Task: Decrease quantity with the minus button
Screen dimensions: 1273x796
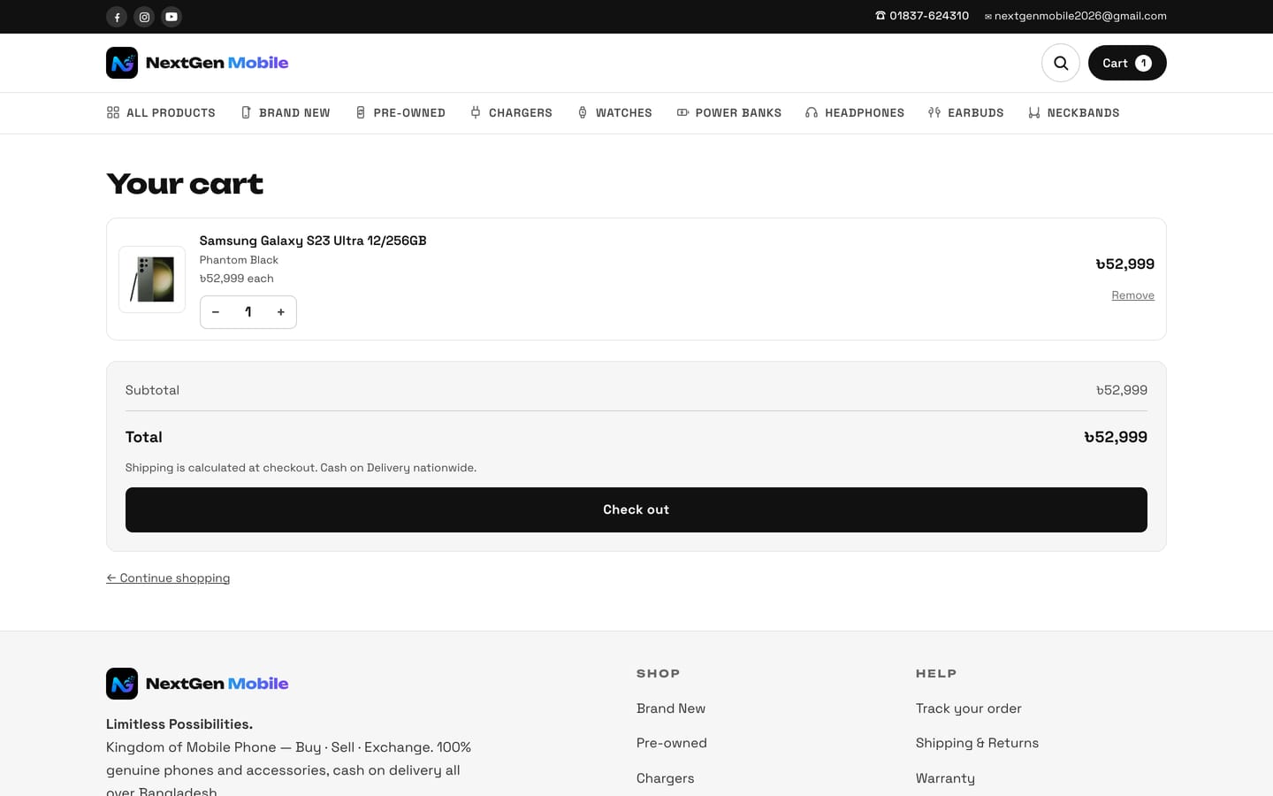Action: click(x=216, y=312)
